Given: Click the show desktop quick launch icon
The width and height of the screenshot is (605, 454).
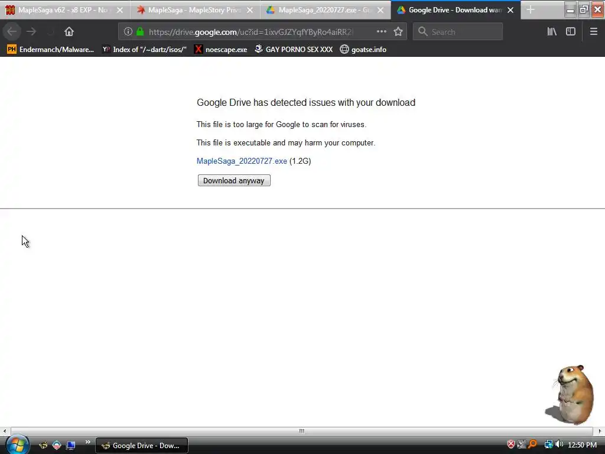Looking at the screenshot, I should 70,446.
